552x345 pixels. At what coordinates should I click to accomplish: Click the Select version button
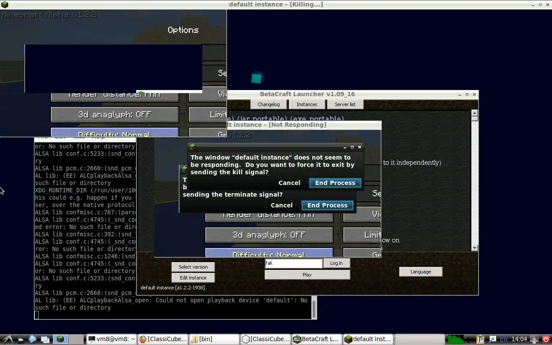pos(193,267)
